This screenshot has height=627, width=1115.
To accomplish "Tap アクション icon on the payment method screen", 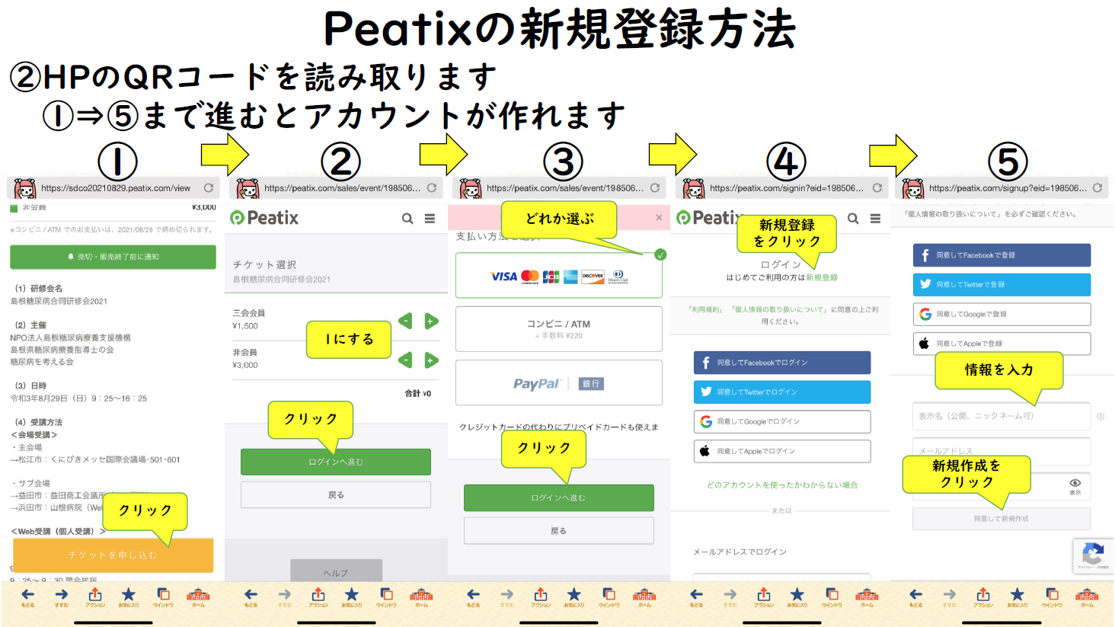I will (x=541, y=597).
